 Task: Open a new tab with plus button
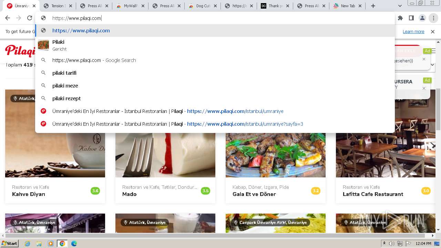point(373,6)
